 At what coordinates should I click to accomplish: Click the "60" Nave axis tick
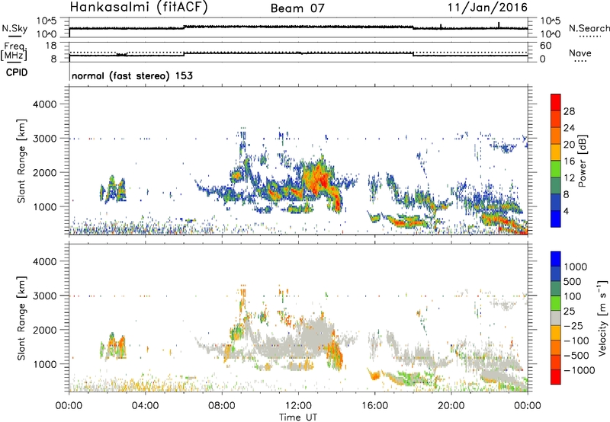546,46
